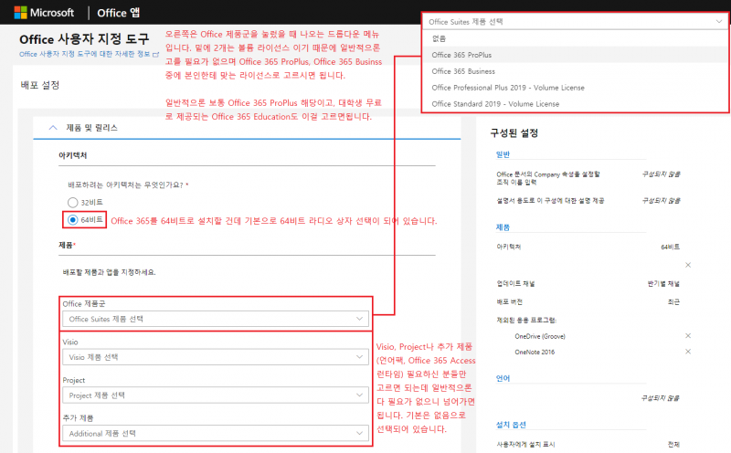Click the 제외된 응용 프로그램 label
Viewport: 731px width, 453px height.
coord(526,320)
